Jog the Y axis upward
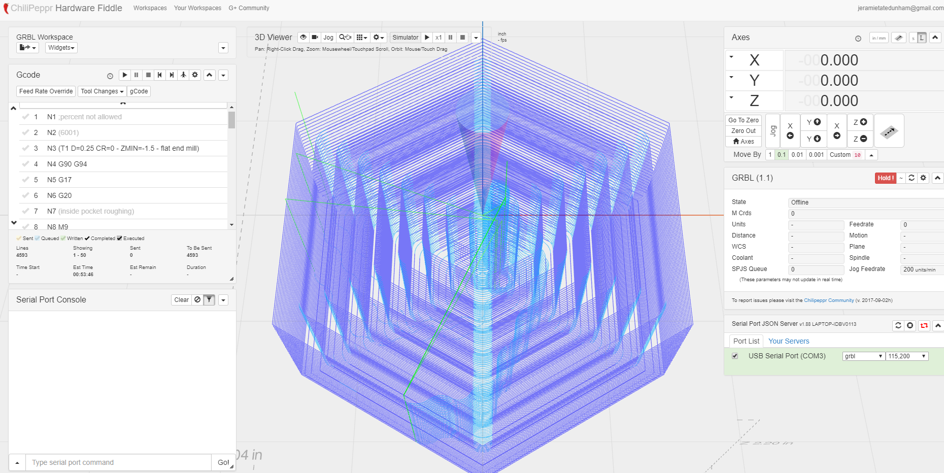The image size is (944, 473). pos(814,122)
